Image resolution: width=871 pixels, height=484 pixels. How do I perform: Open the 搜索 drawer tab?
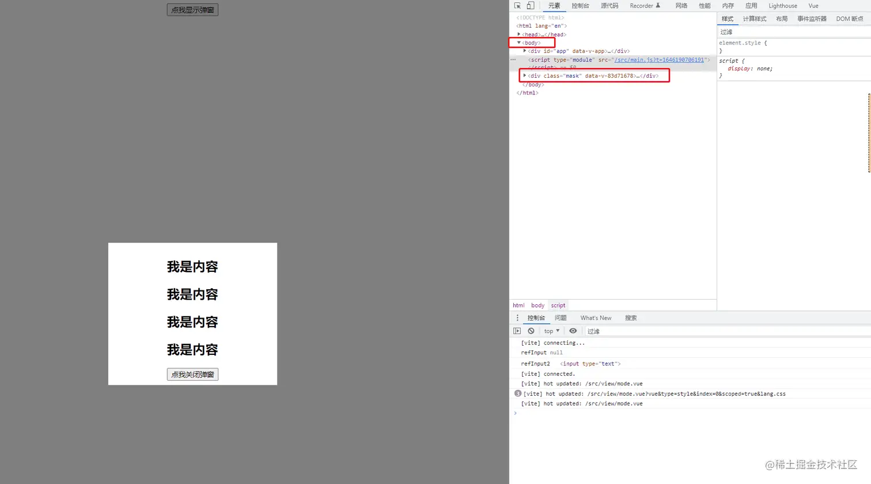pyautogui.click(x=631, y=318)
